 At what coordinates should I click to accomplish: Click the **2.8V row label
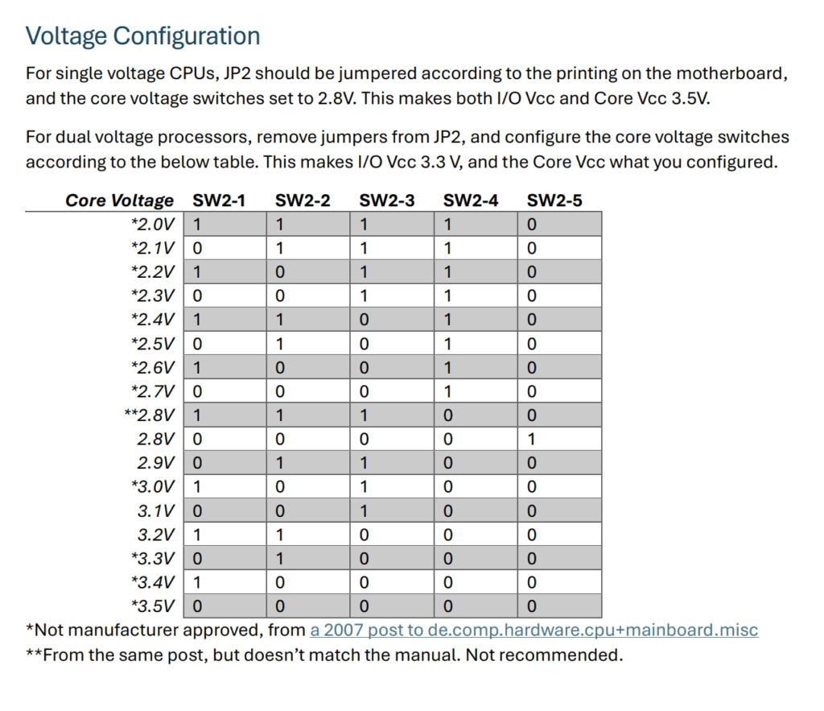148,415
